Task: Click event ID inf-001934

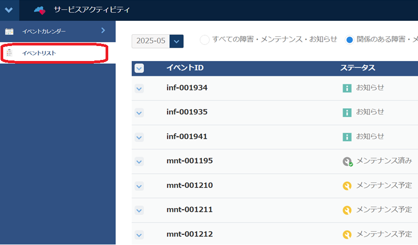Action: pyautogui.click(x=187, y=88)
